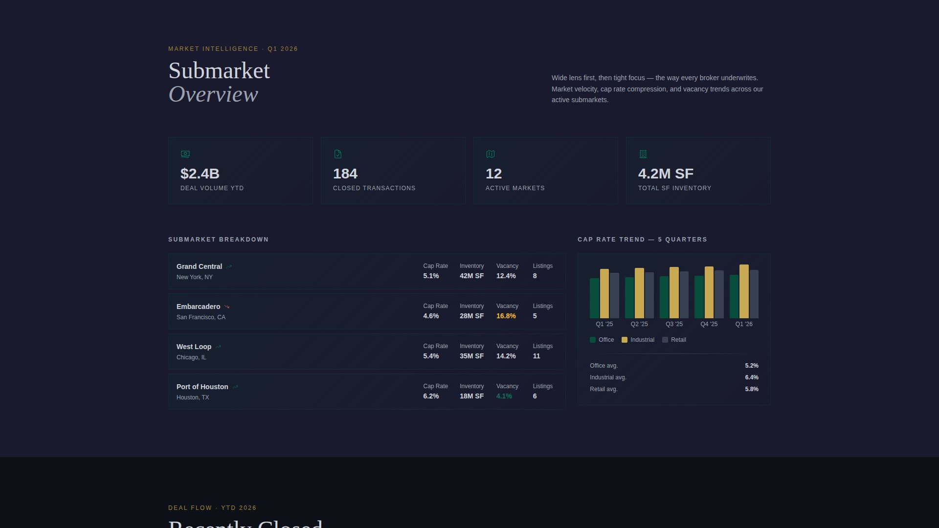The image size is (939, 528).
Task: Click the building icon above Total SF Inventory
Action: pos(643,154)
